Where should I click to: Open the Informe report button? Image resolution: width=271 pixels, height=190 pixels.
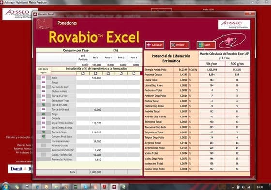(180, 45)
